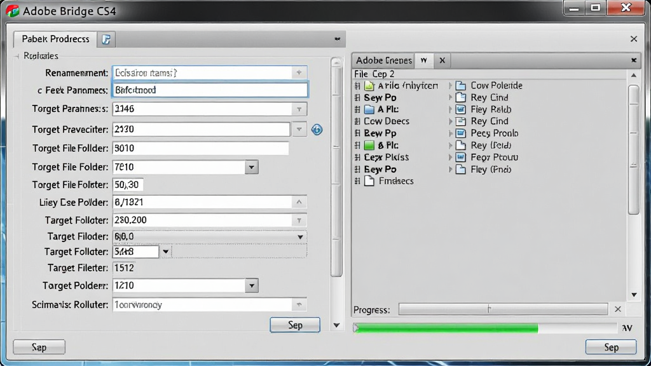This screenshot has width=651, height=366.
Task: Click the folder icon beside Fley (Fnd)
Action: [x=460, y=169]
